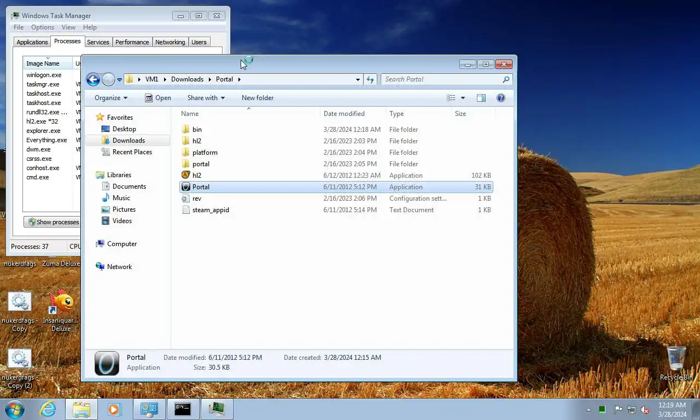Sort files by the Type column
This screenshot has height=420, width=700.
[x=418, y=114]
